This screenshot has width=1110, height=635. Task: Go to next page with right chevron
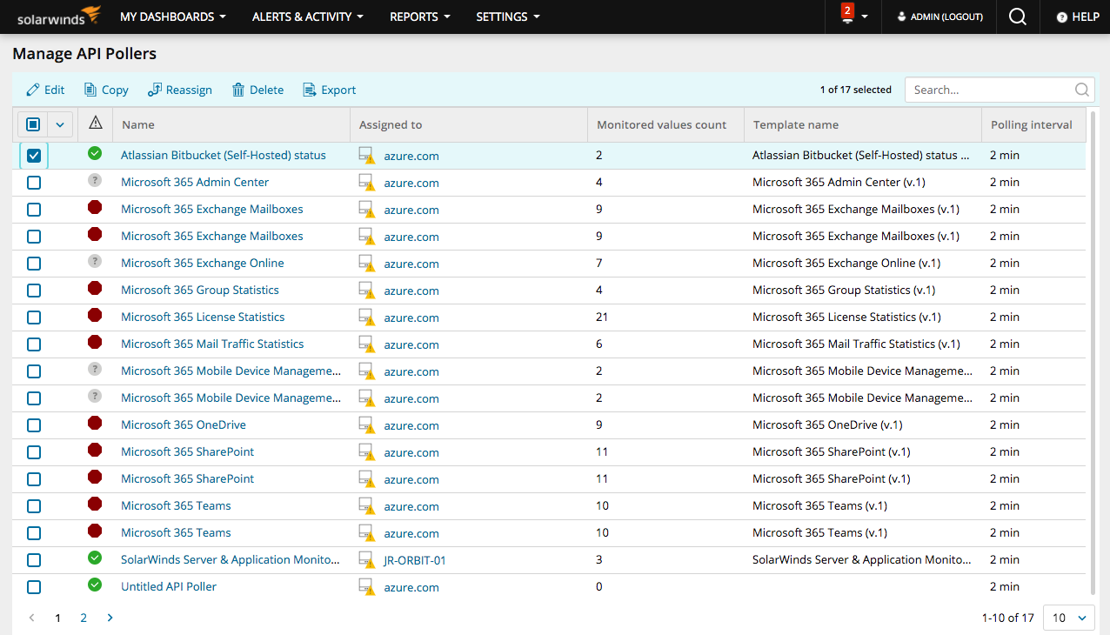click(110, 618)
